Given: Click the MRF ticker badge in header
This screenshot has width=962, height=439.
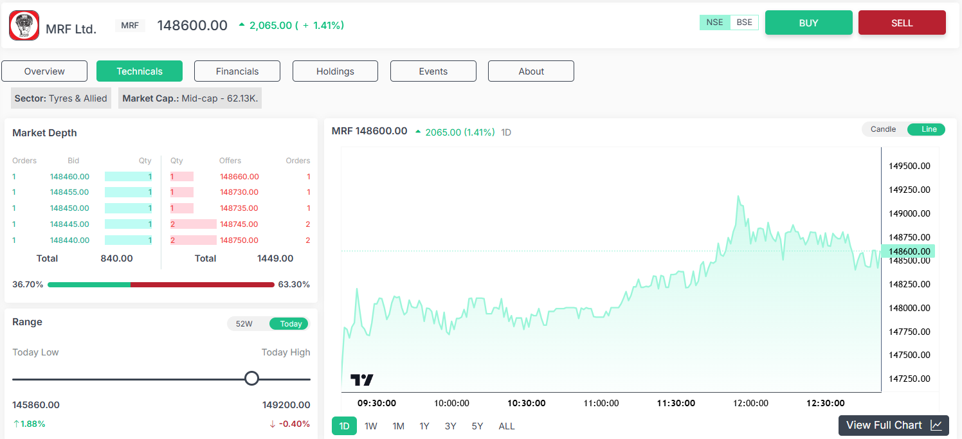Looking at the screenshot, I should pyautogui.click(x=130, y=26).
